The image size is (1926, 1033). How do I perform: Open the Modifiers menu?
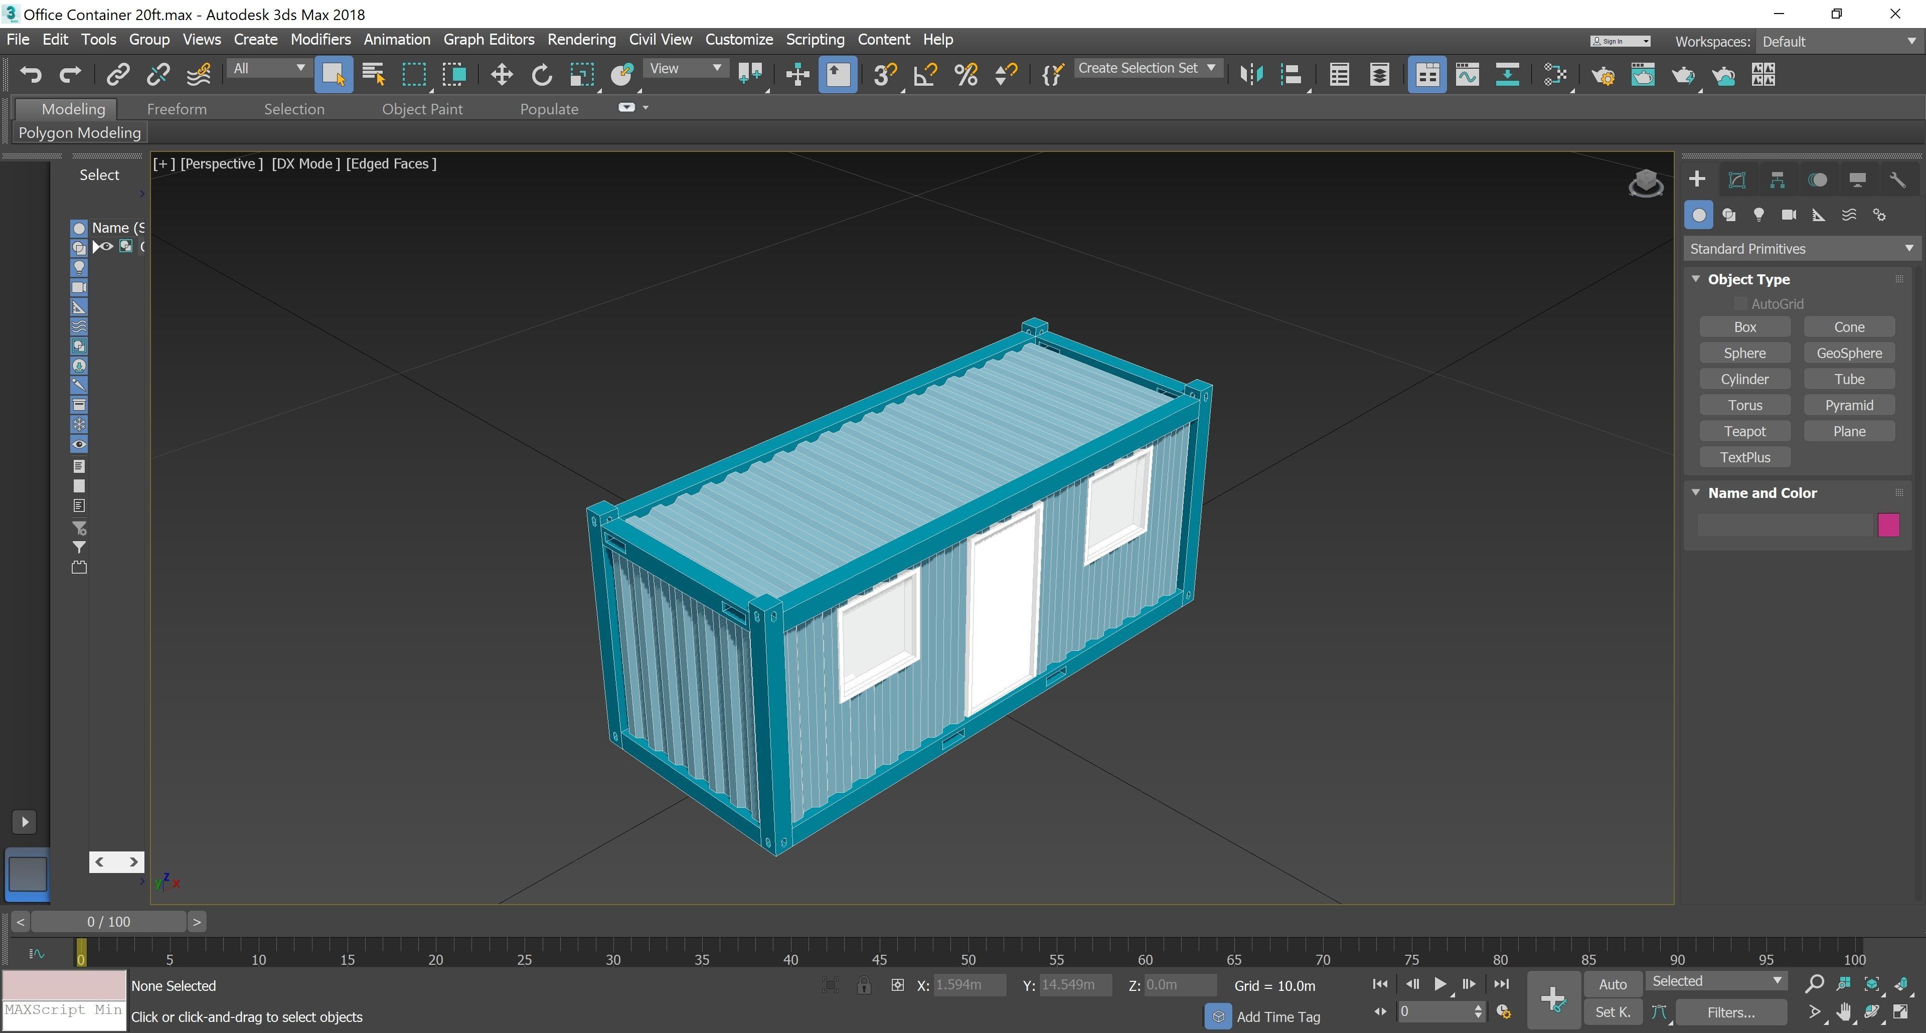[x=320, y=40]
